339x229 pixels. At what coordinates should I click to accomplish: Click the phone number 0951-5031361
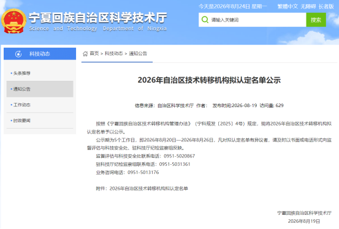coord(175,164)
